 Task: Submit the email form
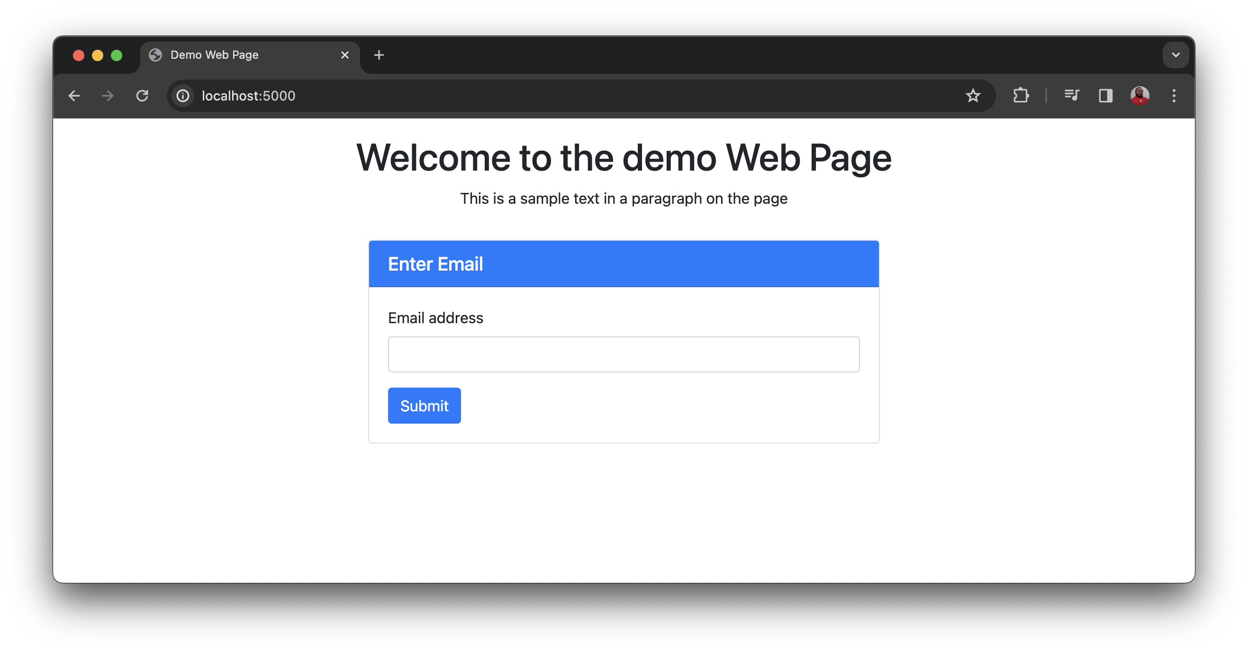coord(424,406)
